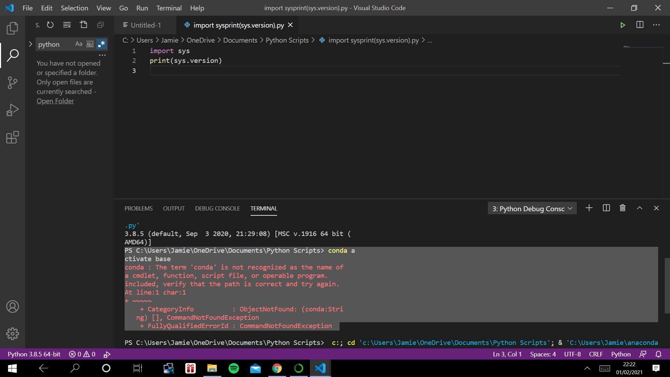Open the Terminal menu in the menu bar
Screen dimensions: 670x377
pos(169,8)
